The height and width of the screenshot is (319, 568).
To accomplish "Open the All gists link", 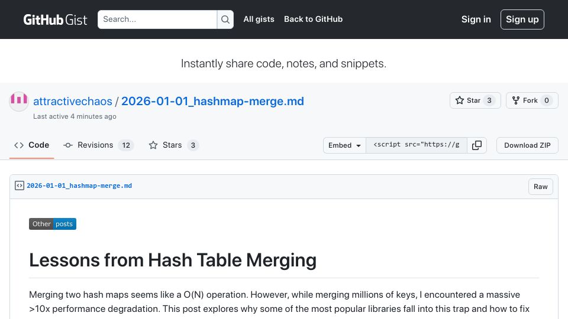I will tap(259, 19).
